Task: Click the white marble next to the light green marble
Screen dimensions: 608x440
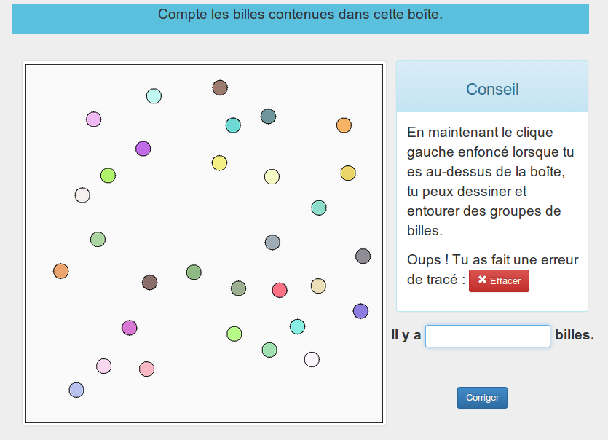Action: click(x=312, y=359)
